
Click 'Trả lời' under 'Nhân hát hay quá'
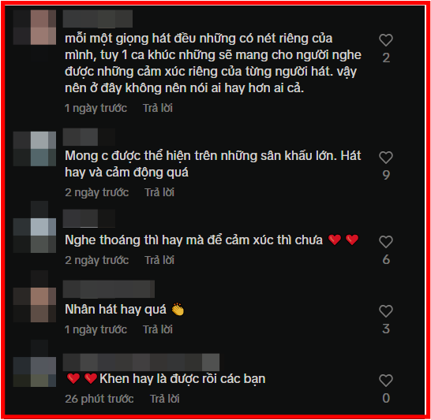click(158, 329)
